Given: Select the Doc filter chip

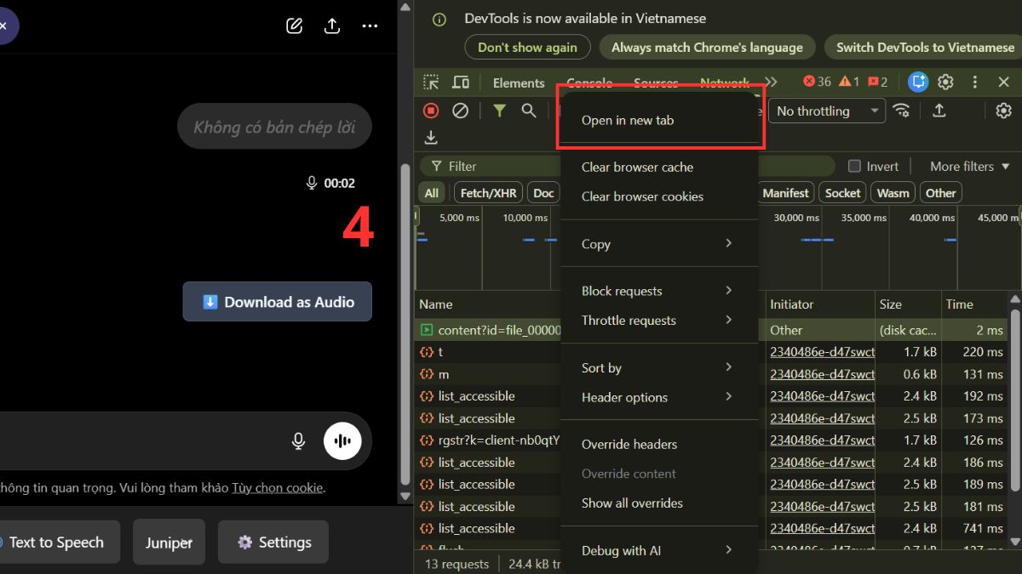Looking at the screenshot, I should 543,193.
